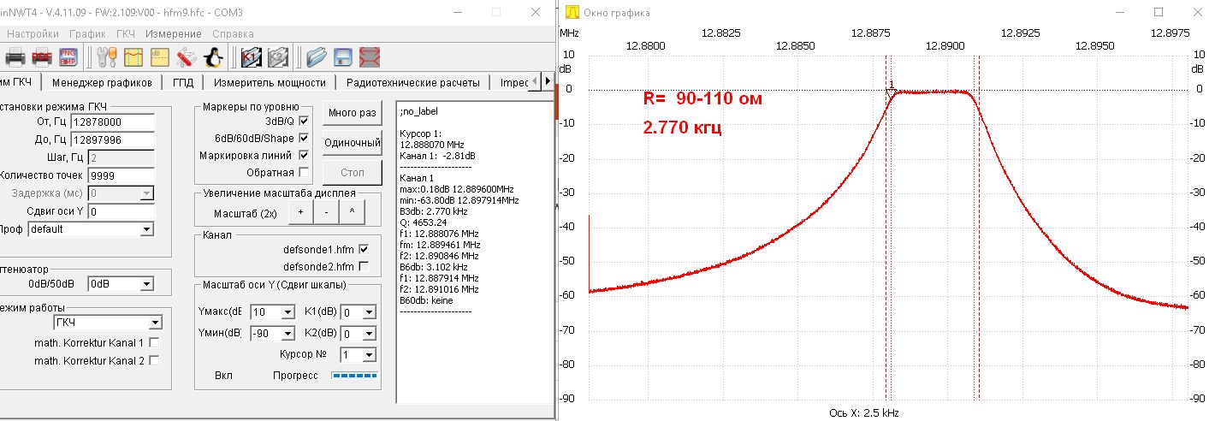Click the printer icon in the toolbar
Screen dimensions: 1215x421
(x=15, y=57)
